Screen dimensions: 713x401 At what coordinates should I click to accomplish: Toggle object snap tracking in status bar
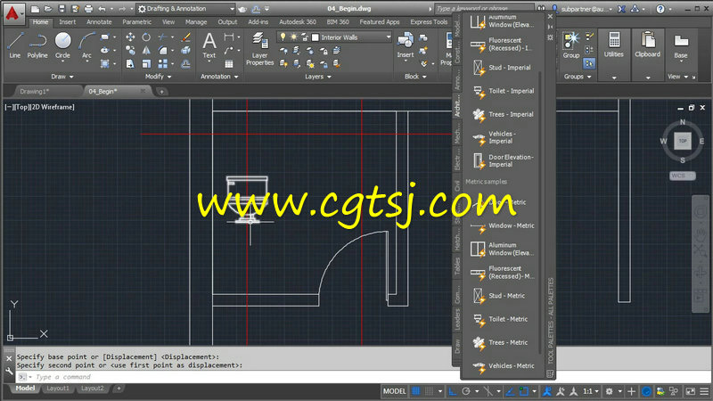pos(510,391)
